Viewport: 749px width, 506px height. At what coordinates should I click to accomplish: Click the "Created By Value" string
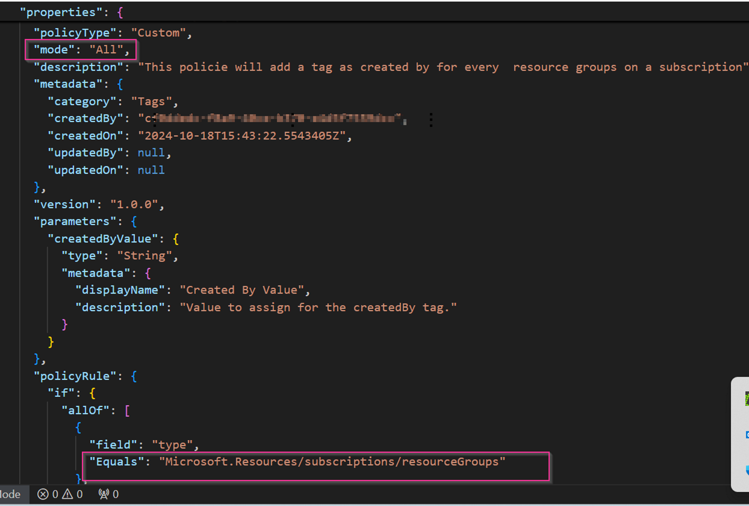click(242, 290)
